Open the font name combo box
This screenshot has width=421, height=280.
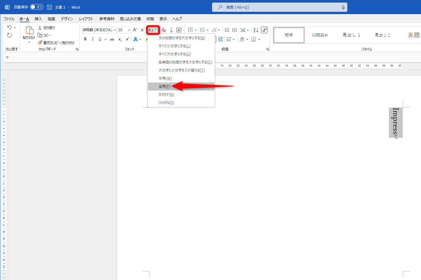pyautogui.click(x=99, y=30)
